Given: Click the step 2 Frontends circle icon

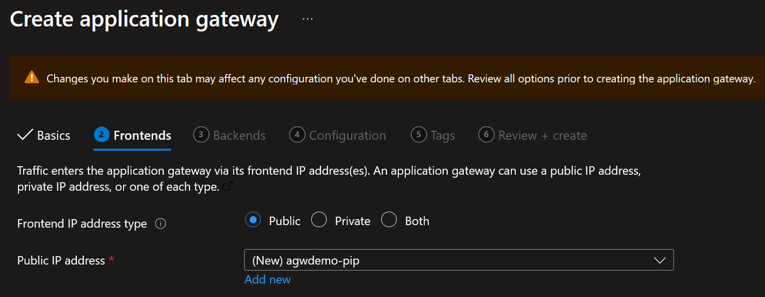Looking at the screenshot, I should pos(101,135).
